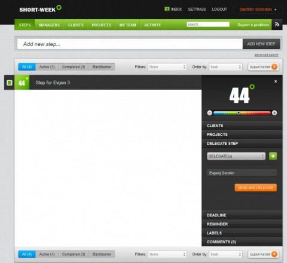Click the green 44 heat badge

click(22, 82)
